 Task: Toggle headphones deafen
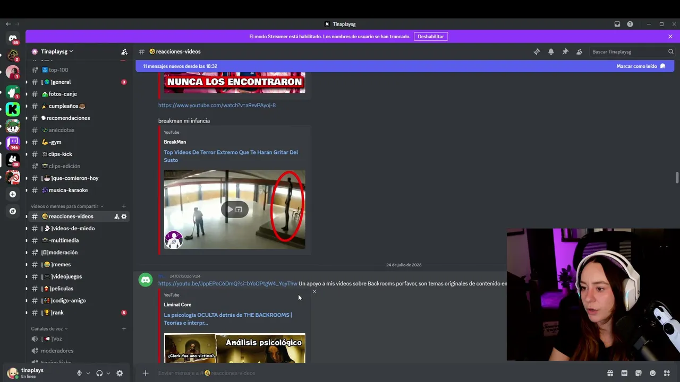click(x=99, y=373)
